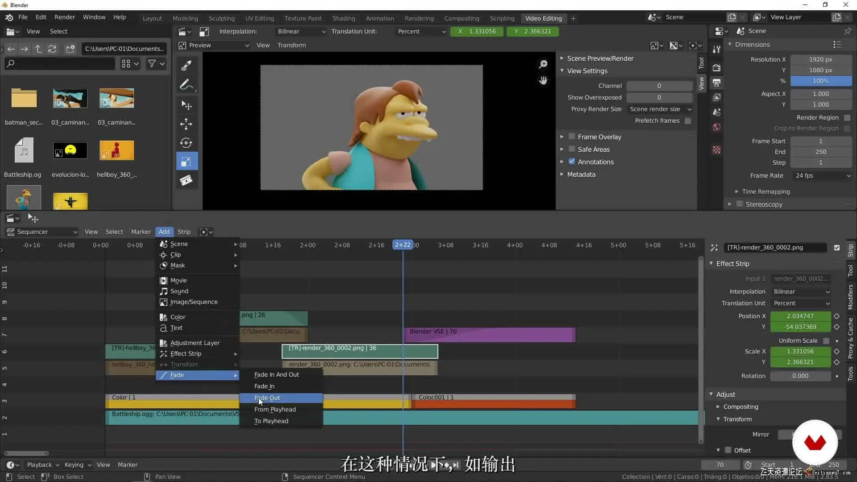
Task: Select the Annotate pencil tool
Action: pyautogui.click(x=186, y=84)
